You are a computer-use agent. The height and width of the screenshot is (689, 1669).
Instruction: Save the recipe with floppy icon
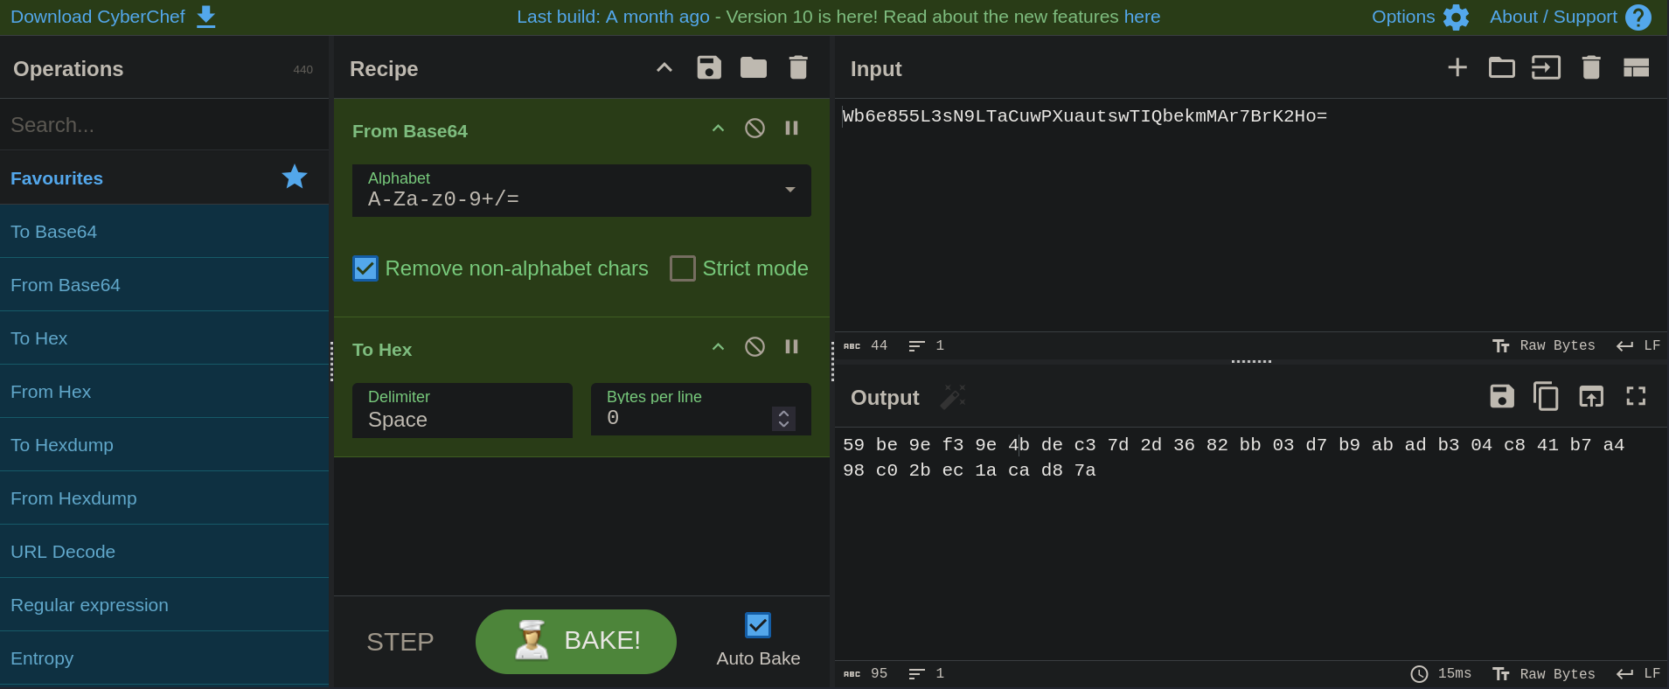coord(709,67)
